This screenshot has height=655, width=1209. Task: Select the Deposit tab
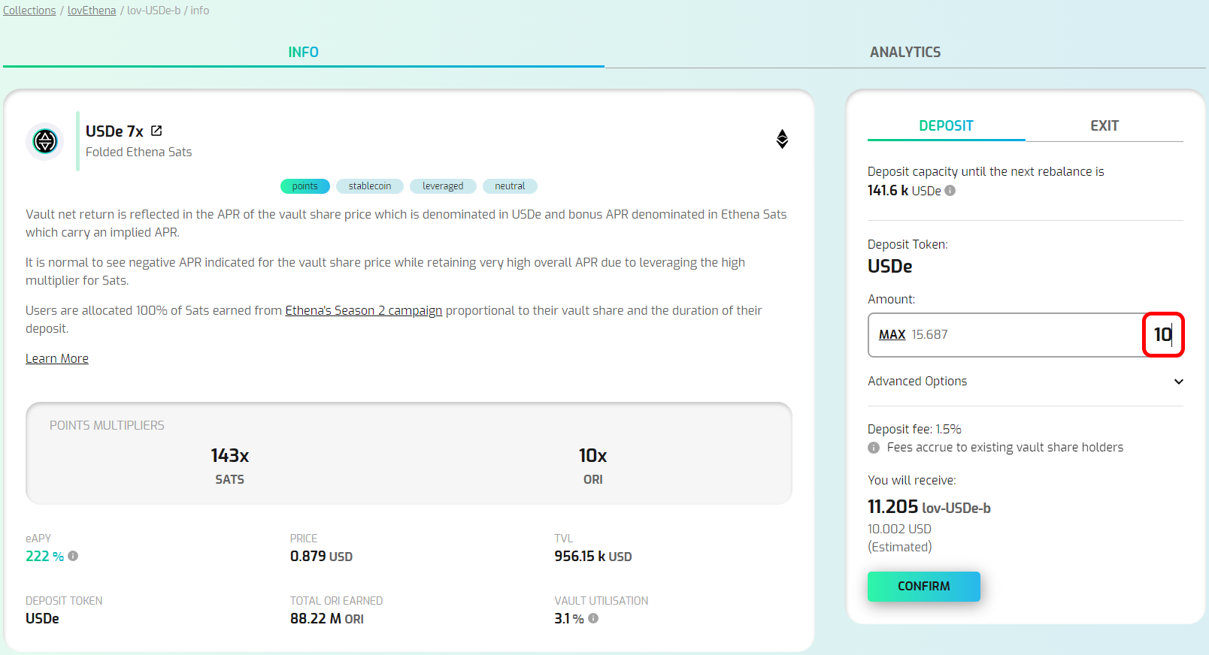946,125
